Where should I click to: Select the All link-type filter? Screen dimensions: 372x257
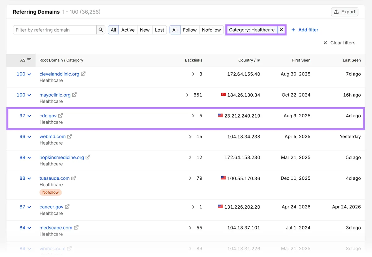click(x=175, y=30)
